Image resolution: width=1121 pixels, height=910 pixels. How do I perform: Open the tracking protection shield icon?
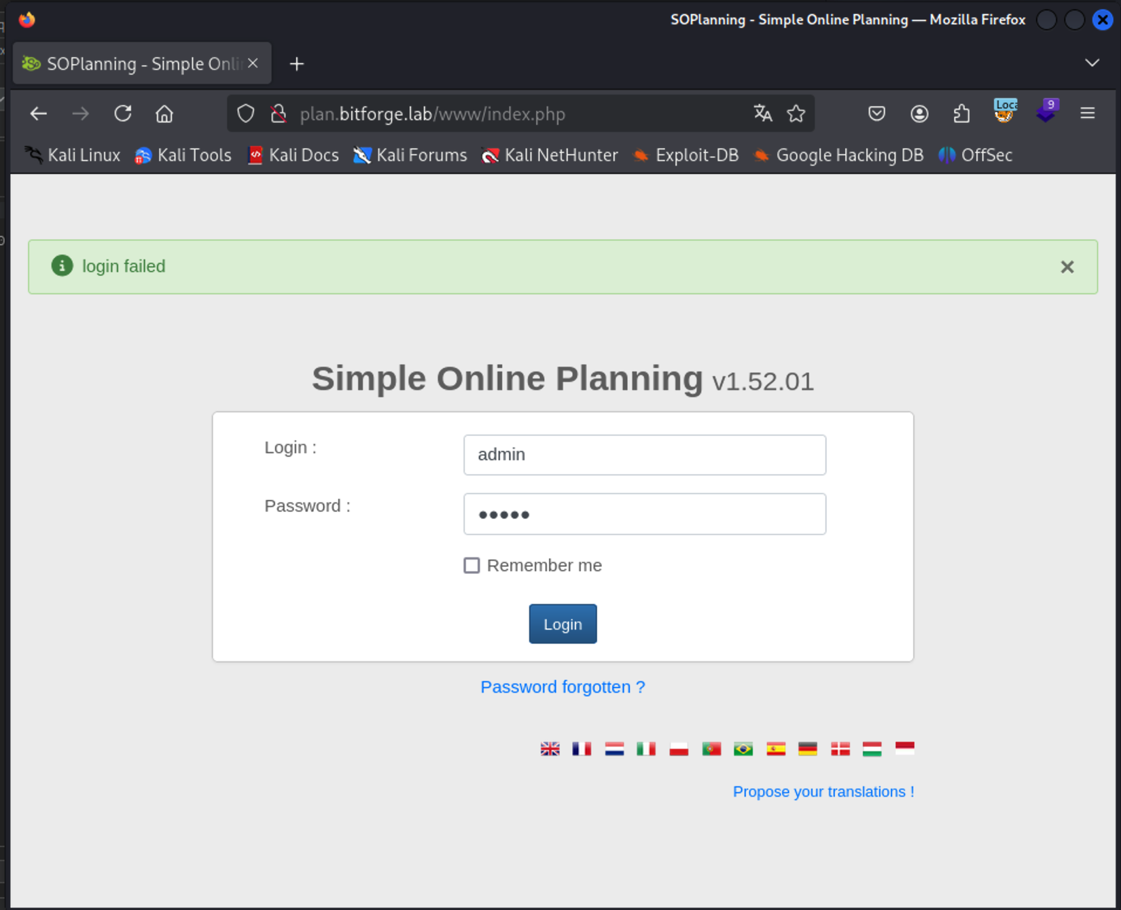(246, 113)
